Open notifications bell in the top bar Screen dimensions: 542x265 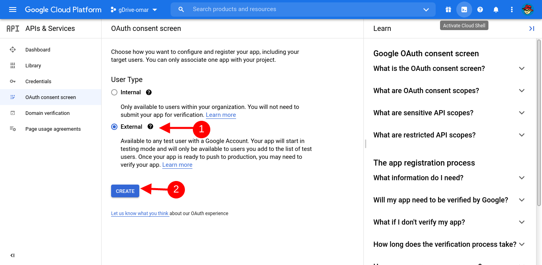496,9
